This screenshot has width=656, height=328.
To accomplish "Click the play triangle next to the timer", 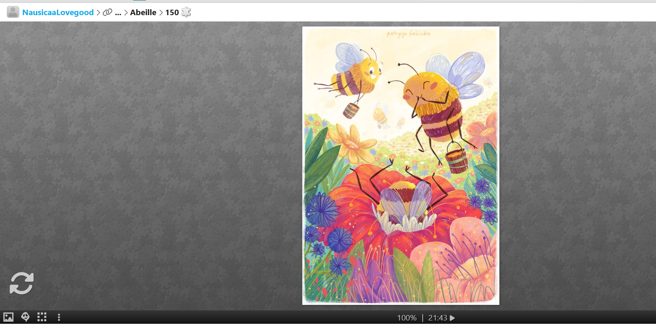I will point(452,318).
